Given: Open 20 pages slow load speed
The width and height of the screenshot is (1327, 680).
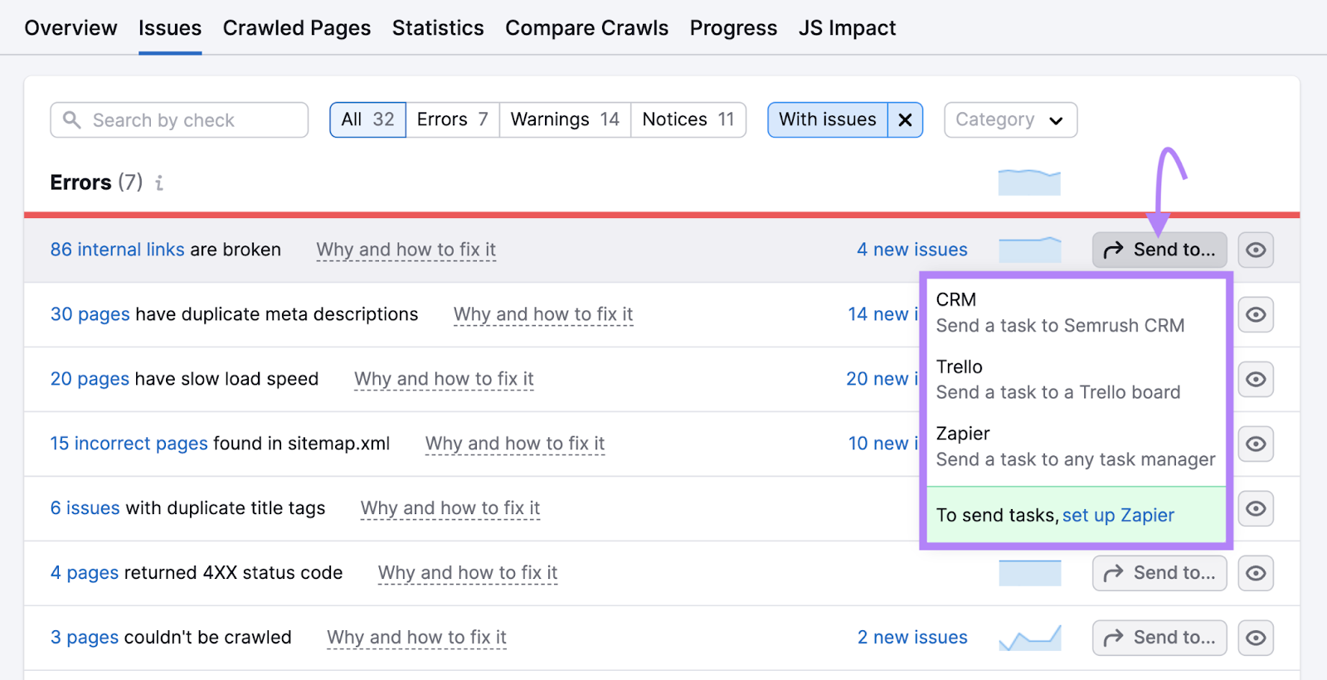Looking at the screenshot, I should coord(90,379).
